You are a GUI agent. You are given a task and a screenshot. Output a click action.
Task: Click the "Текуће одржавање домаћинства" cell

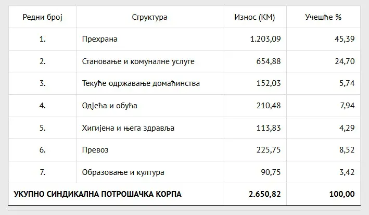pos(141,83)
